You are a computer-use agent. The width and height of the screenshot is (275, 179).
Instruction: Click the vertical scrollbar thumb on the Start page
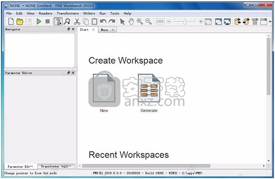click(x=269, y=66)
